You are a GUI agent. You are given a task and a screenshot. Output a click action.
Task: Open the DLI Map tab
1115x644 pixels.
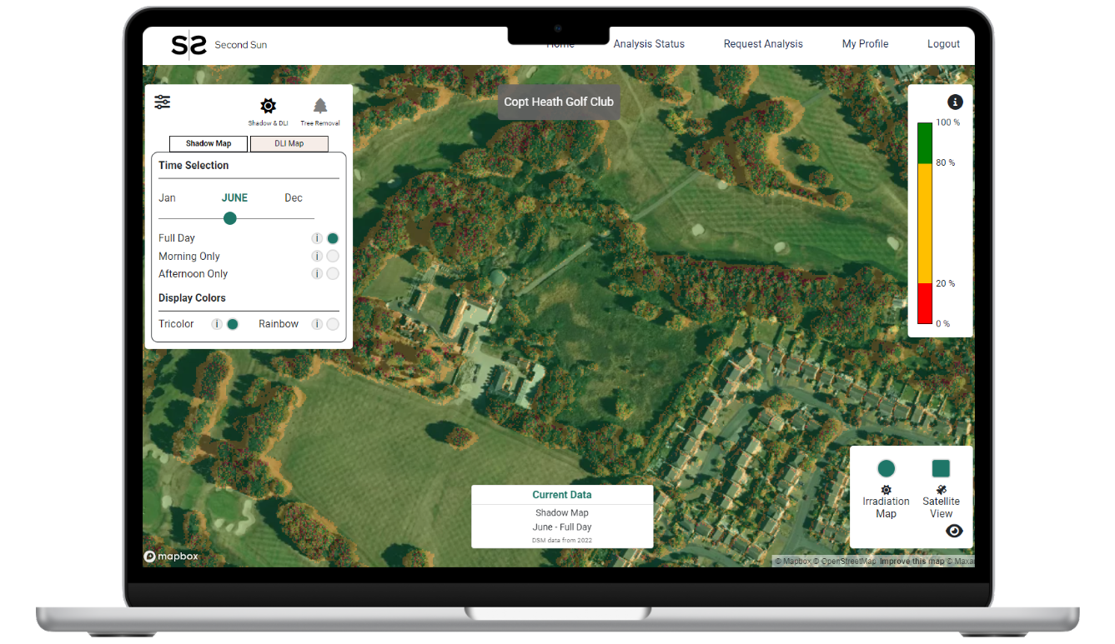(x=289, y=143)
